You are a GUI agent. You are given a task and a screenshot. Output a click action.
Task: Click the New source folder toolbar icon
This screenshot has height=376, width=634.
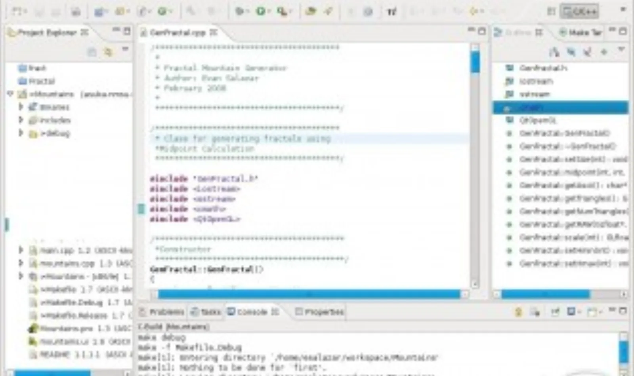tap(120, 11)
